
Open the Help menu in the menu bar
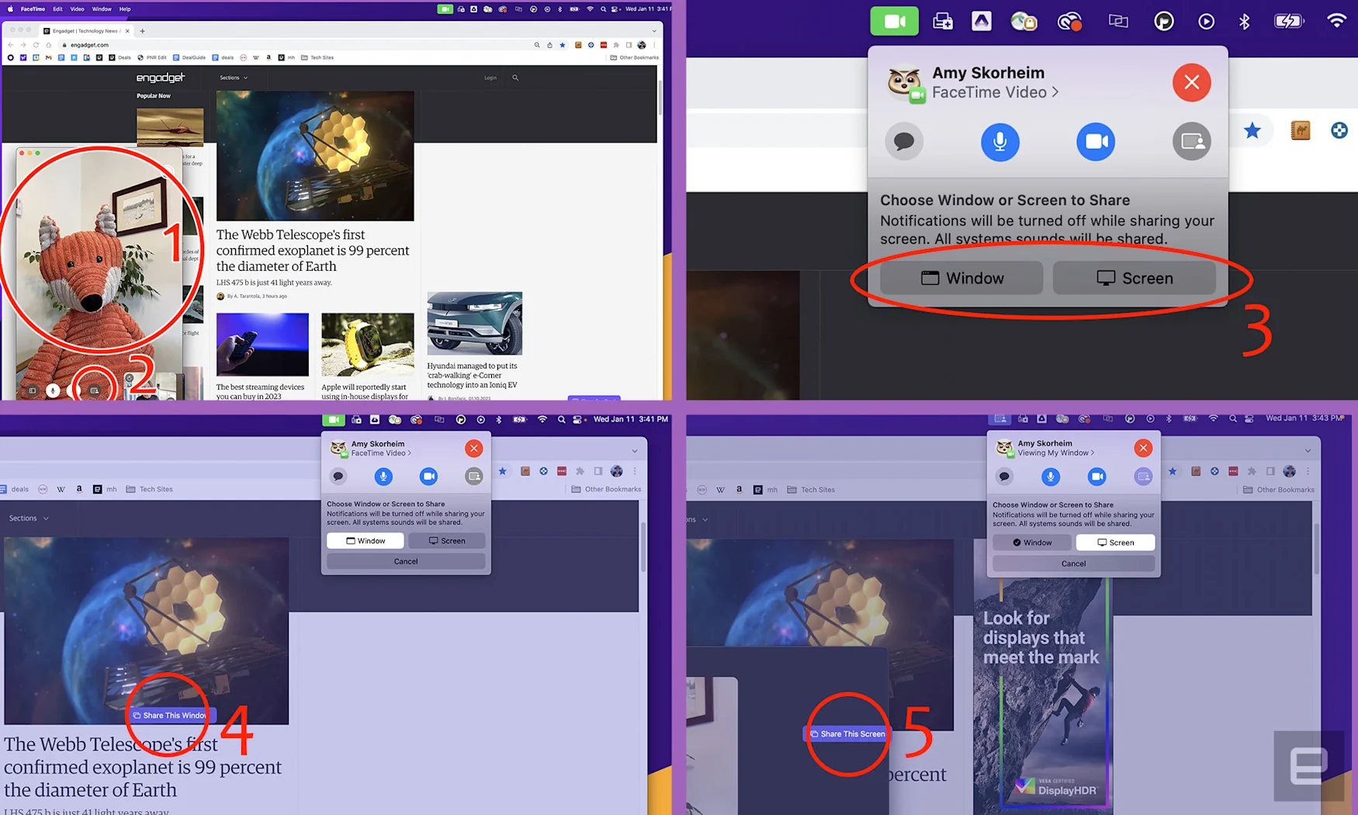124,9
